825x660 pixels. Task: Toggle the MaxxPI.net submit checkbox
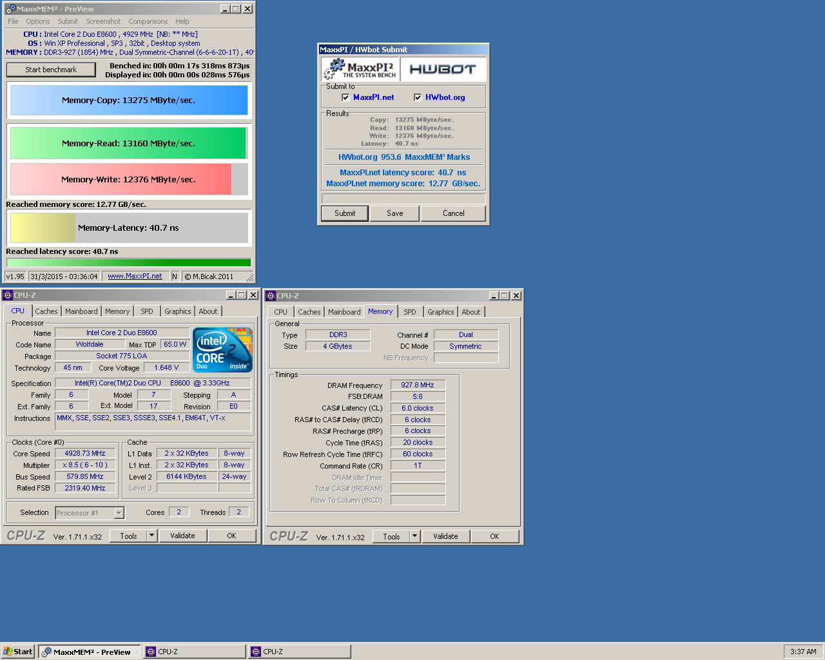pyautogui.click(x=345, y=97)
